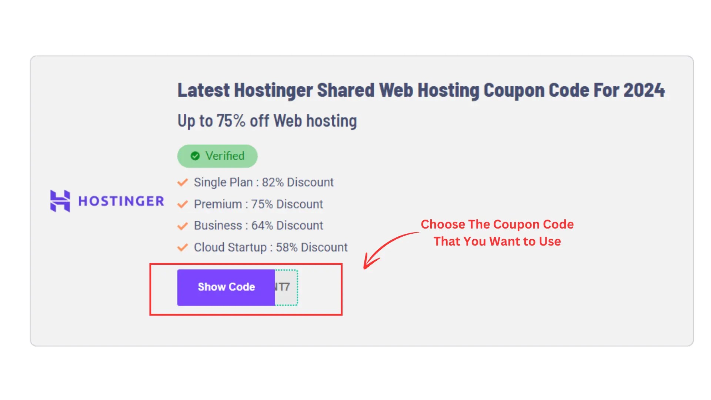Click the Premium Plan discount checkmark
This screenshot has width=711, height=400.
coord(183,204)
